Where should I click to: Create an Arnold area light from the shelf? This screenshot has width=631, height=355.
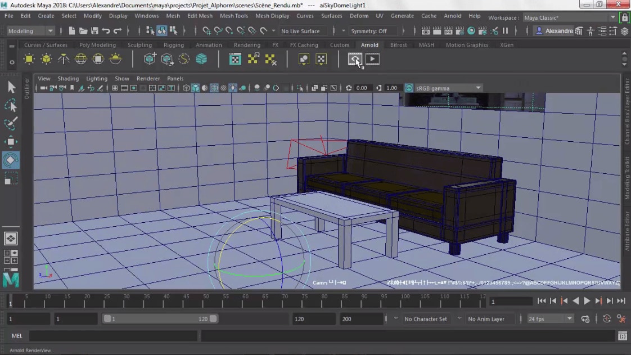[x=29, y=59]
